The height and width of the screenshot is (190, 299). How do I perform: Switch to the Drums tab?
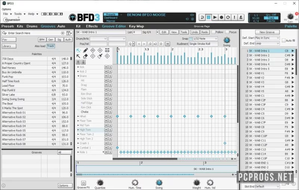pyautogui.click(x=32, y=26)
